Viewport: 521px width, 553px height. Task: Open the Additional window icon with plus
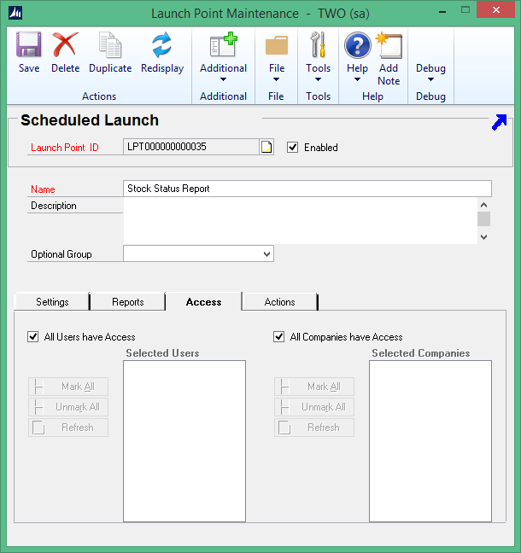click(223, 44)
